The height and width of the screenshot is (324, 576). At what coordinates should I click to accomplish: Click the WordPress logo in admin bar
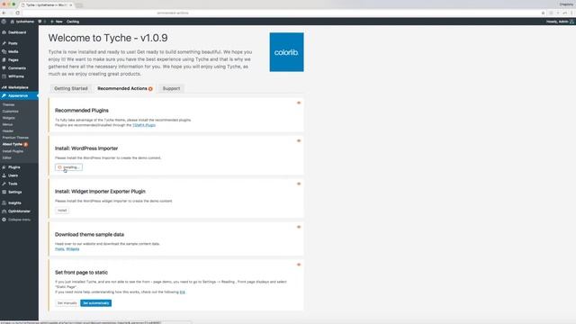4,22
